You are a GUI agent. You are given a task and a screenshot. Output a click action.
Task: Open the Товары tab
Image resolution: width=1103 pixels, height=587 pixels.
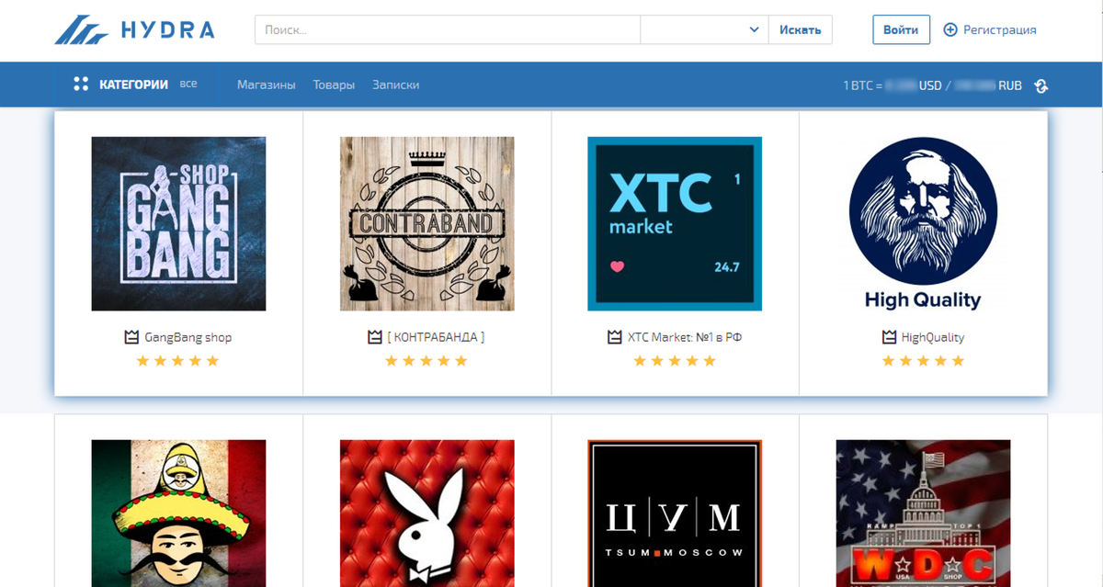pos(334,85)
